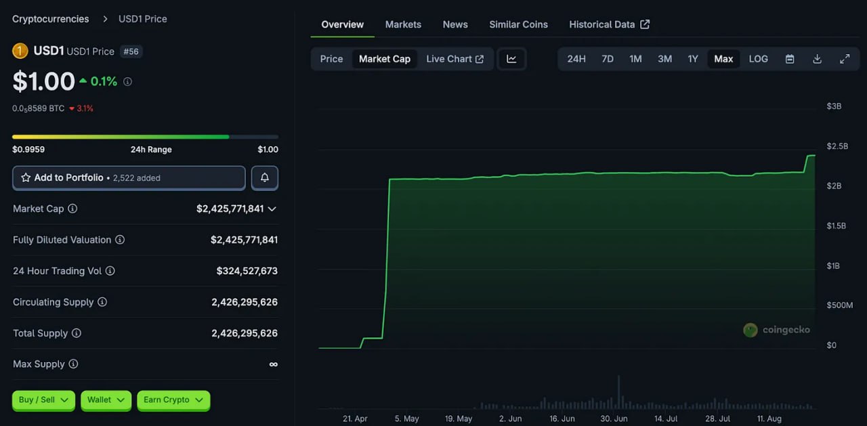This screenshot has height=426, width=867.
Task: Open the Live Chart external link
Action: (x=455, y=59)
